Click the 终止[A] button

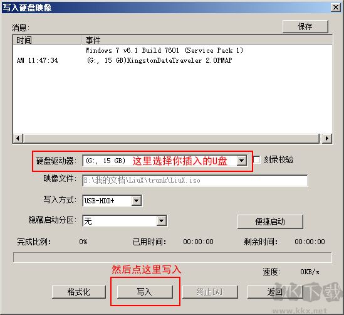click(x=210, y=292)
